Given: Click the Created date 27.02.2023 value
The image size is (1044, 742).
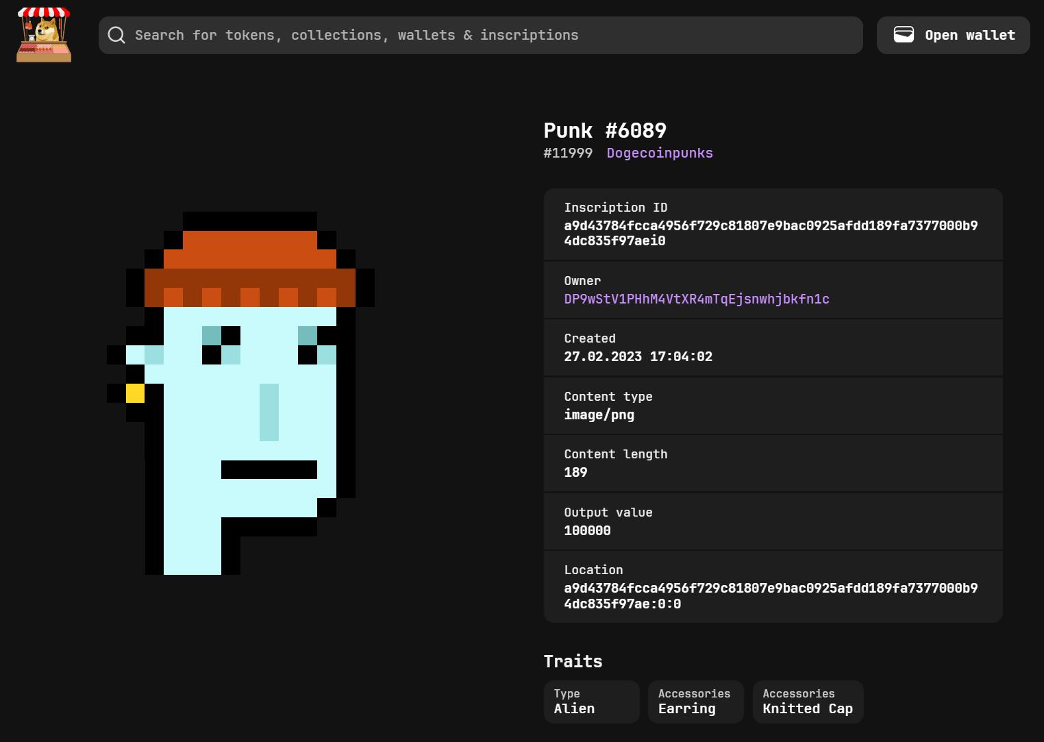Looking at the screenshot, I should tap(638, 356).
